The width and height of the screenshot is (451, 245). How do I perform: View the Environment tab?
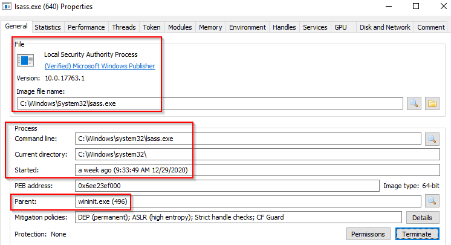(x=247, y=27)
